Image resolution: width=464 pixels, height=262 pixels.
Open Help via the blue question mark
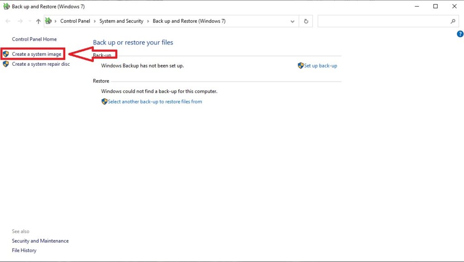[460, 34]
